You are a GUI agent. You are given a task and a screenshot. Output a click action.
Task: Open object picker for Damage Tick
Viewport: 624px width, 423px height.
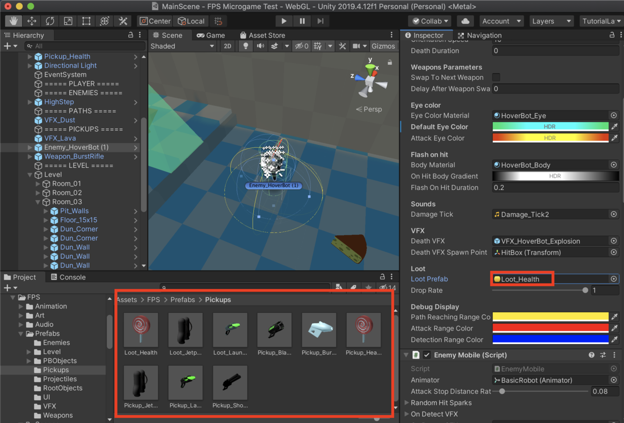[614, 214]
